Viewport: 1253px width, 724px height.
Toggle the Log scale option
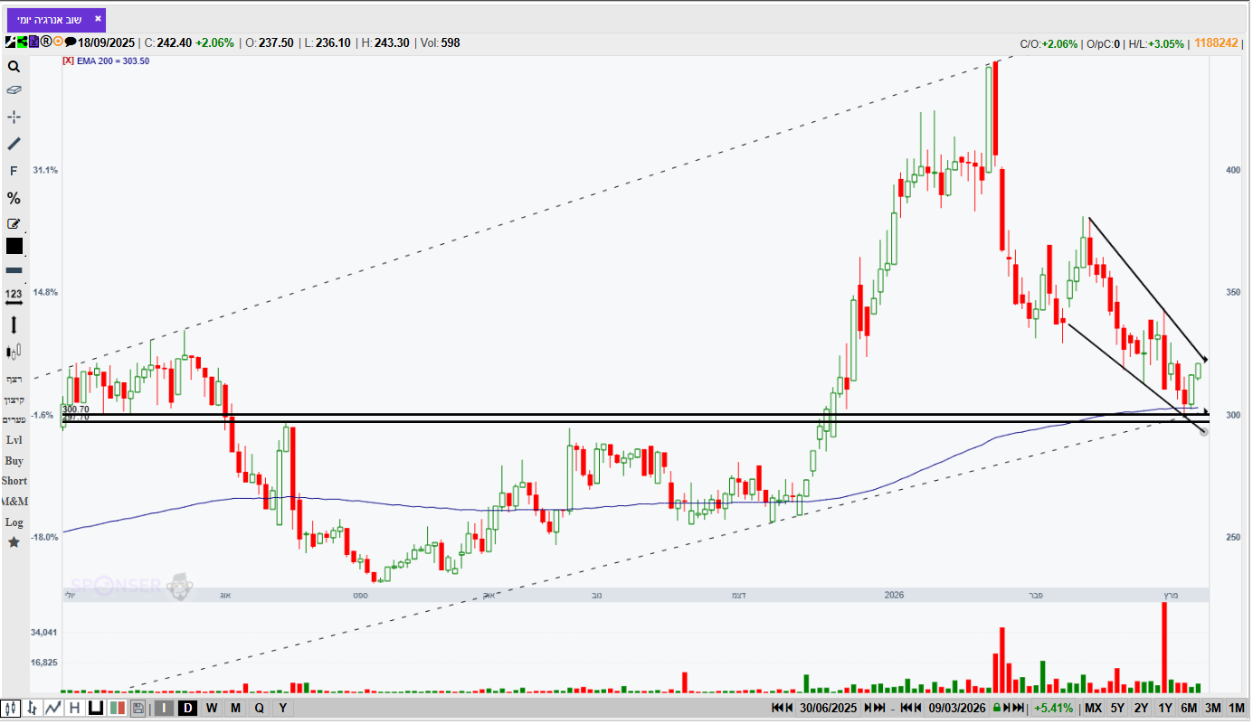(x=14, y=522)
